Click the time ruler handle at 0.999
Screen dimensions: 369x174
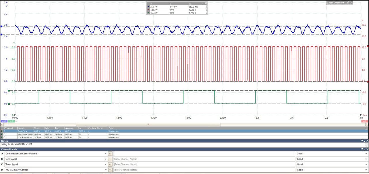click(15, 115)
